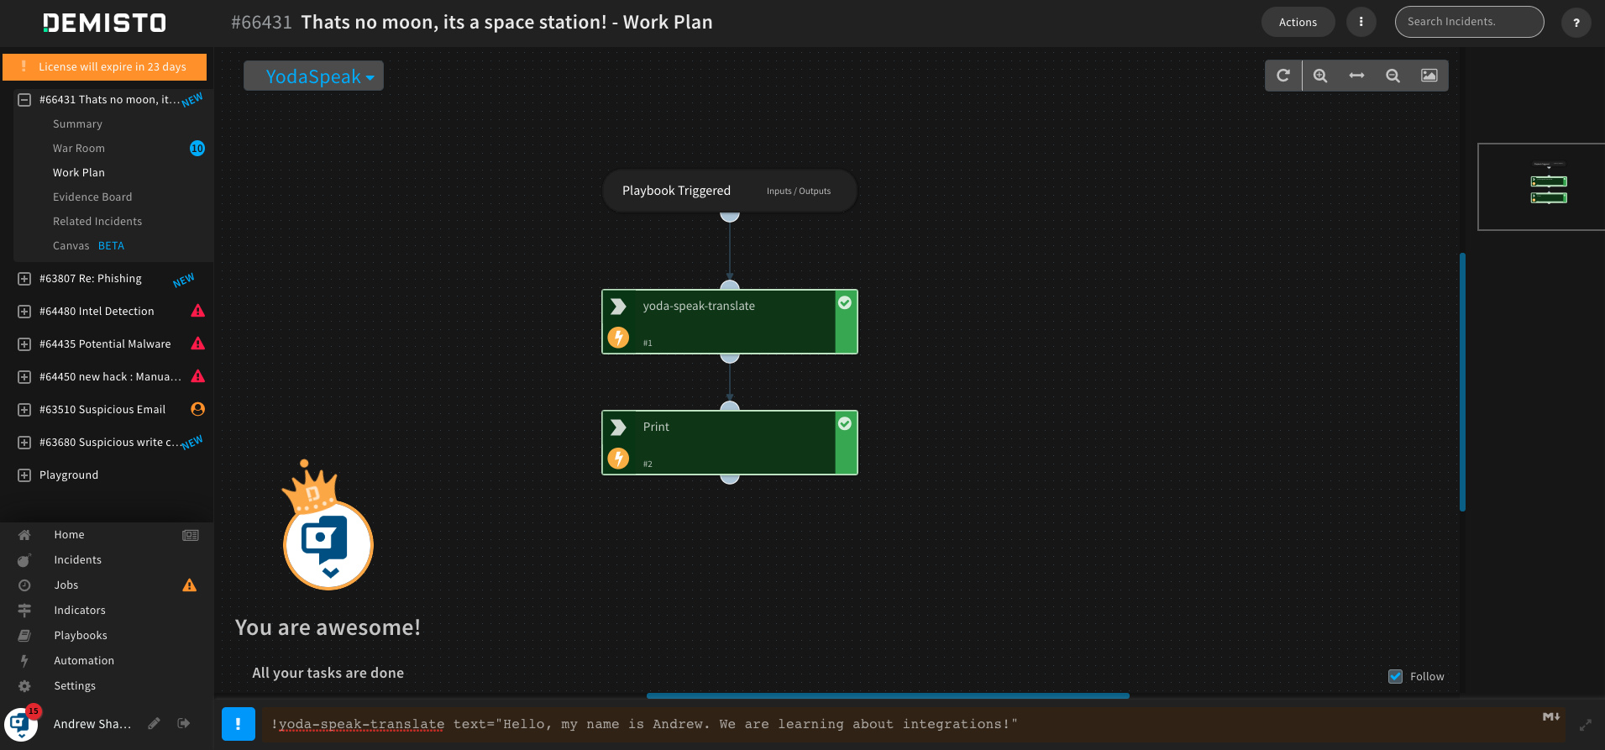Select the Work Plan tab
1605x750 pixels.
[x=79, y=172]
